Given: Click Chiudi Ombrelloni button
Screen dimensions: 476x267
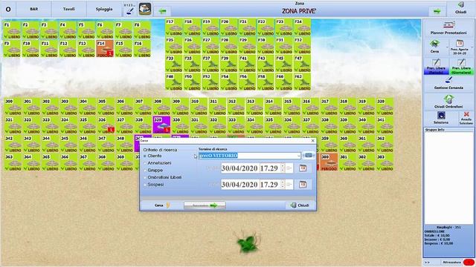Looking at the screenshot, I should 448,102.
